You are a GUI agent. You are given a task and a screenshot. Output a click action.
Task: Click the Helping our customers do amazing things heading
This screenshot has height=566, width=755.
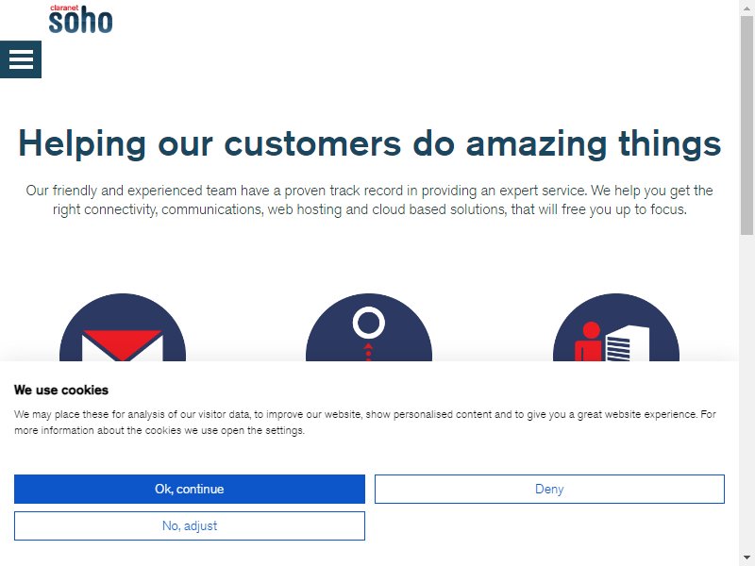pos(369,143)
